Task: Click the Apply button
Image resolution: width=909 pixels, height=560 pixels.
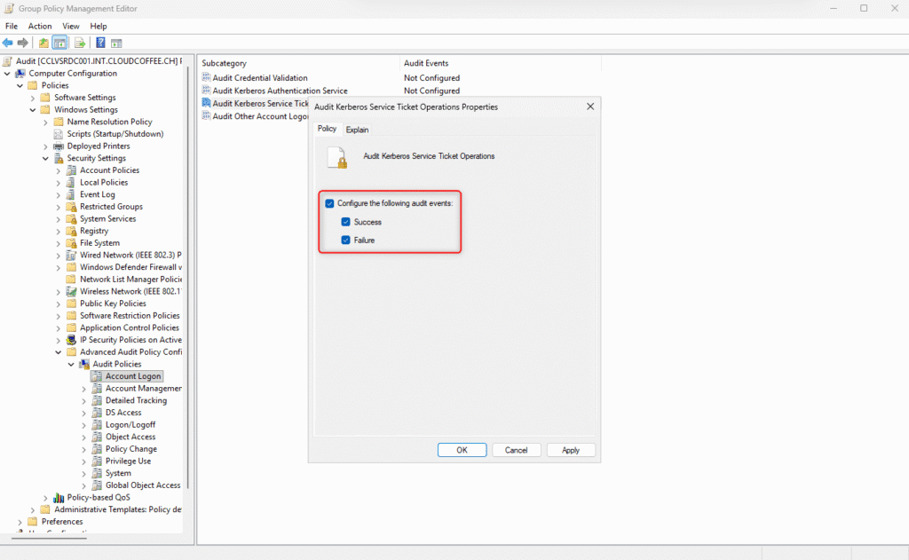Action: click(570, 450)
